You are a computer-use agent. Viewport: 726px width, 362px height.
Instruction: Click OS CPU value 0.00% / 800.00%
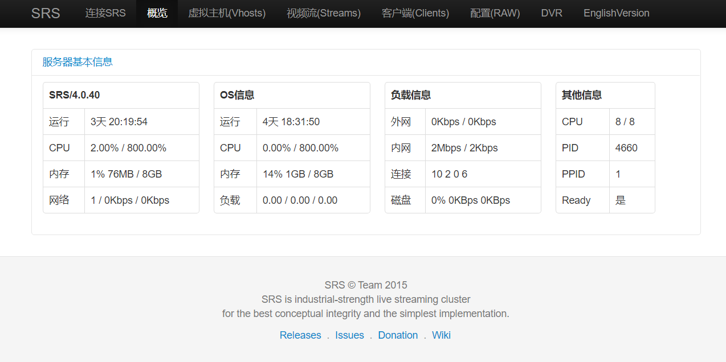(300, 148)
